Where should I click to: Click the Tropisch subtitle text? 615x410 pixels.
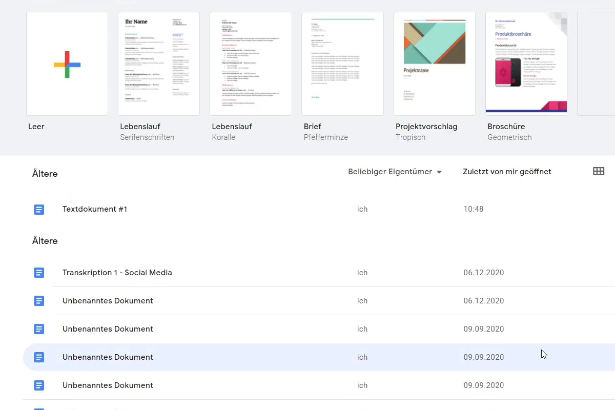coord(411,137)
